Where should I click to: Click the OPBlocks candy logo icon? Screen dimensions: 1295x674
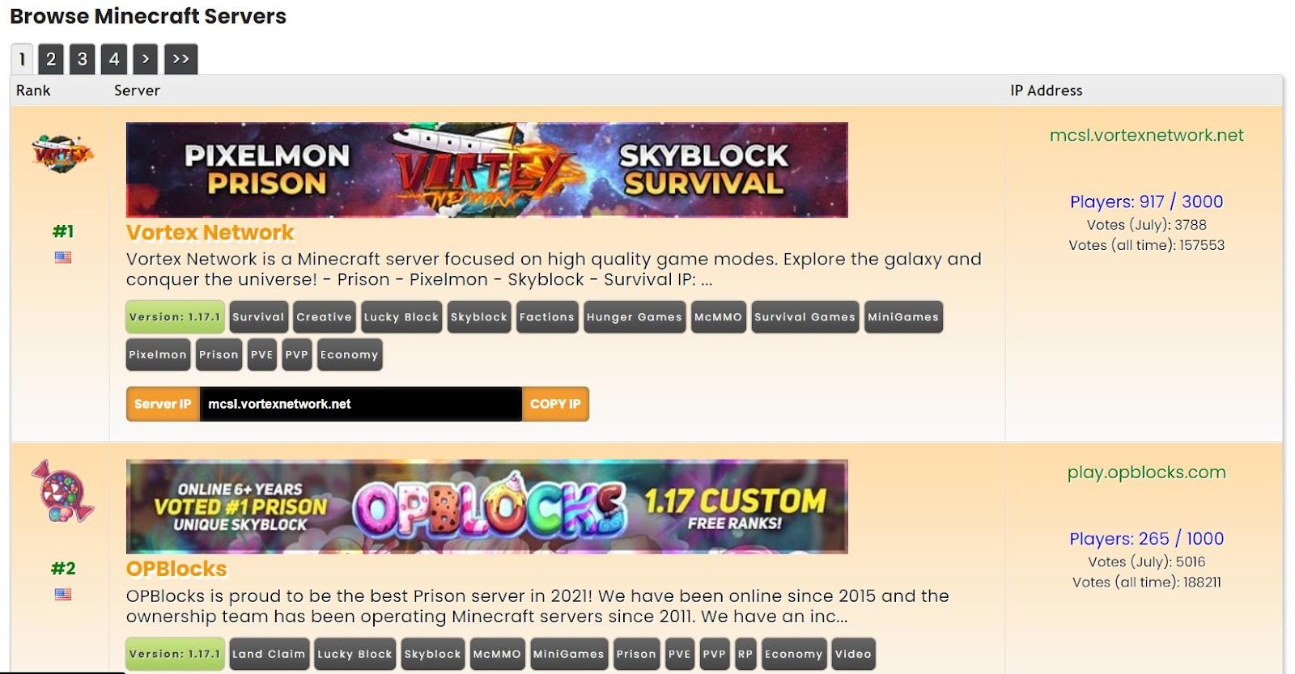pos(63,490)
